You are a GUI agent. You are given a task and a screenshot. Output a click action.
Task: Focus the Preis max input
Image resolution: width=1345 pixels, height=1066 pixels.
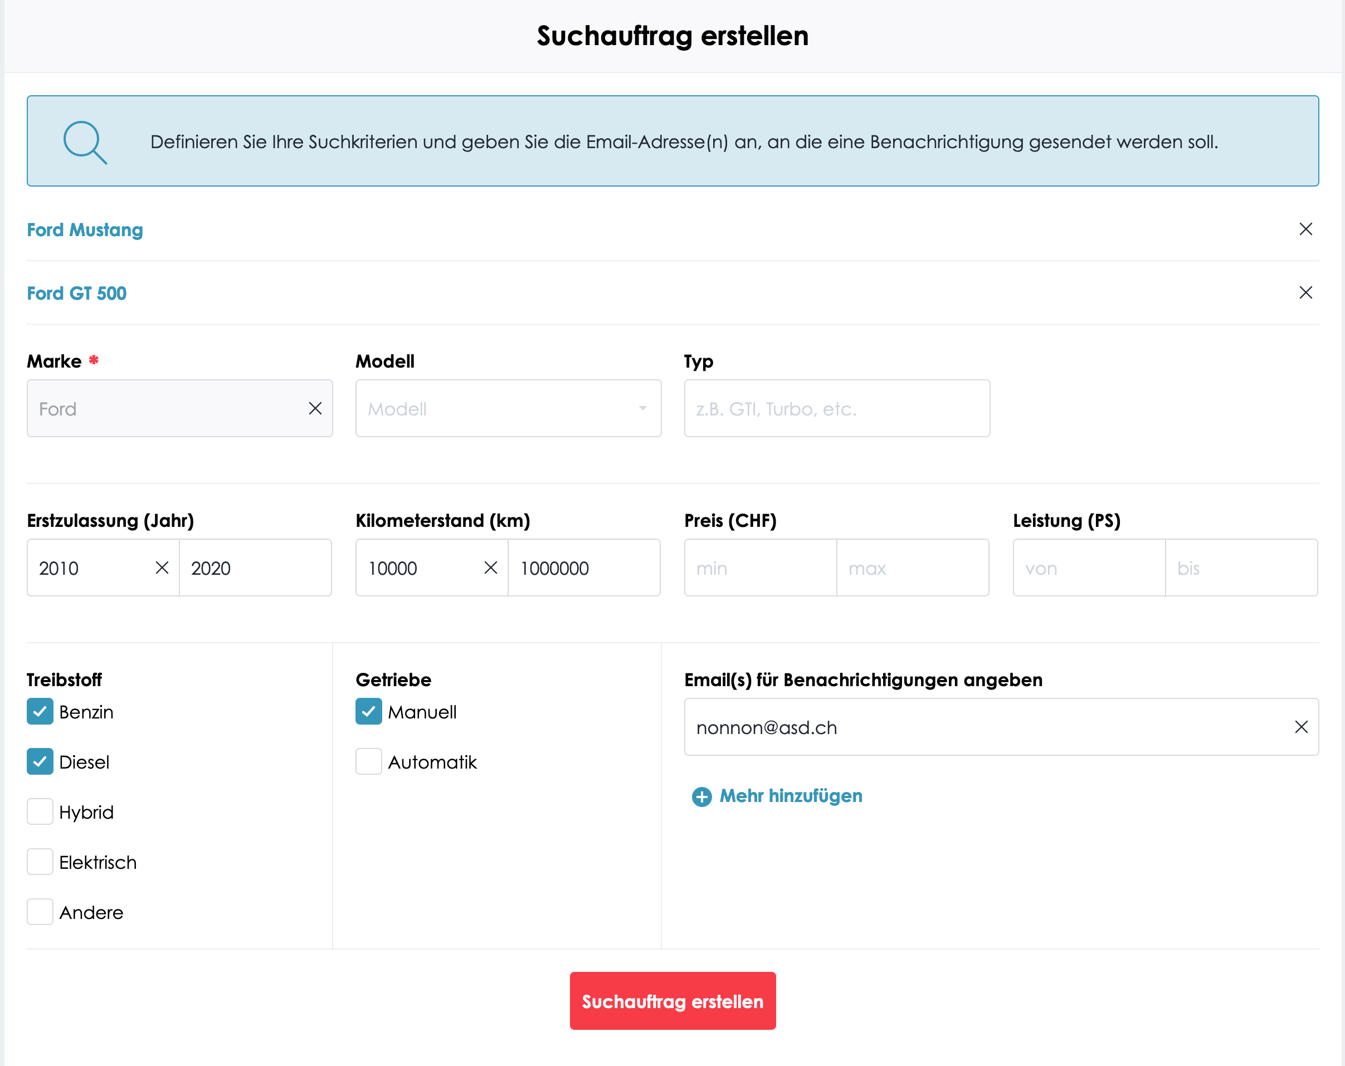click(913, 568)
